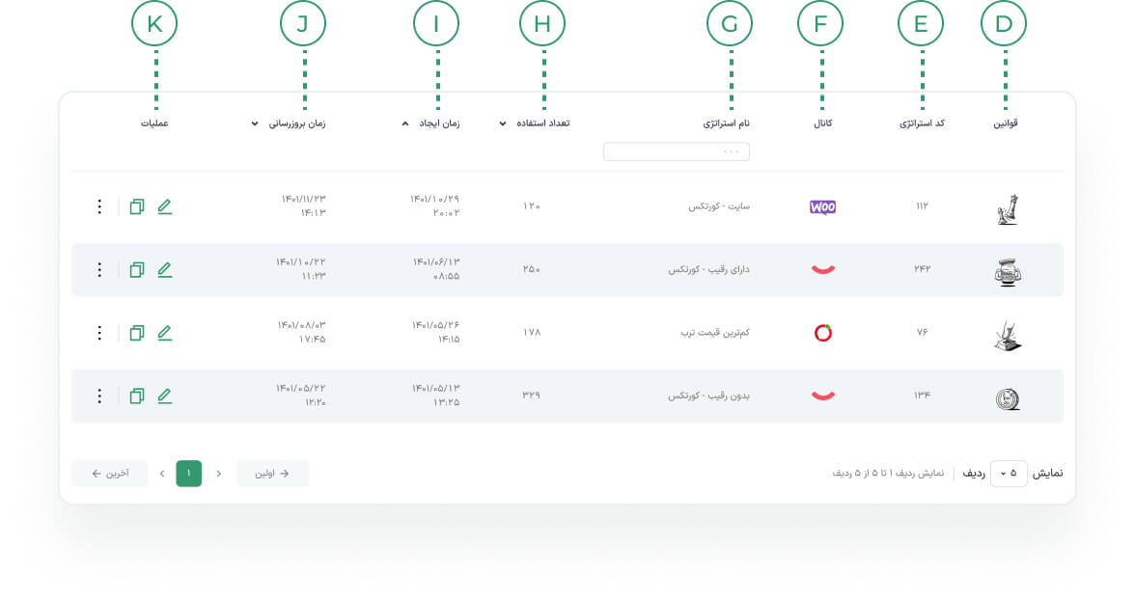Select page 1 in pagination
1135x602 pixels.
pos(189,474)
